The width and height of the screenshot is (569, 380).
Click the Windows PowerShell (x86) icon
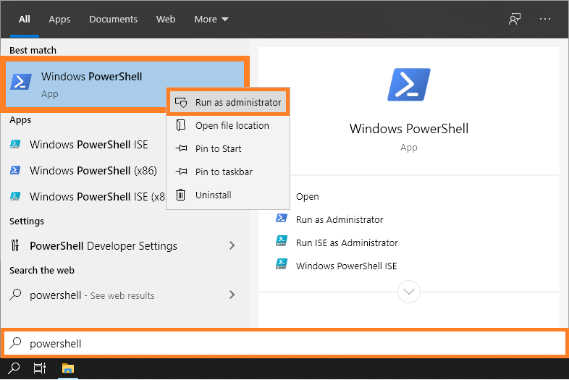pyautogui.click(x=15, y=171)
